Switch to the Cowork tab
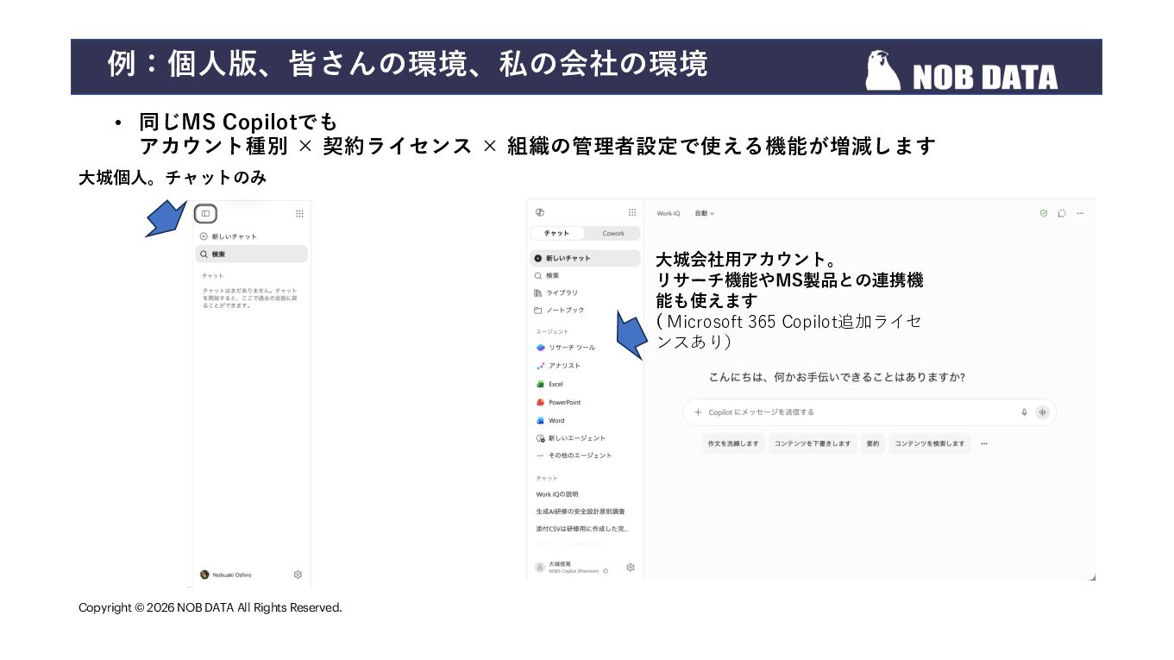This screenshot has width=1174, height=660. pyautogui.click(x=613, y=233)
